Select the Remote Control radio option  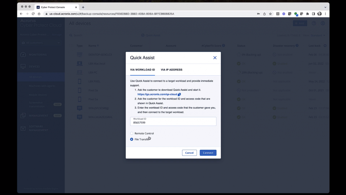[x=132, y=133]
